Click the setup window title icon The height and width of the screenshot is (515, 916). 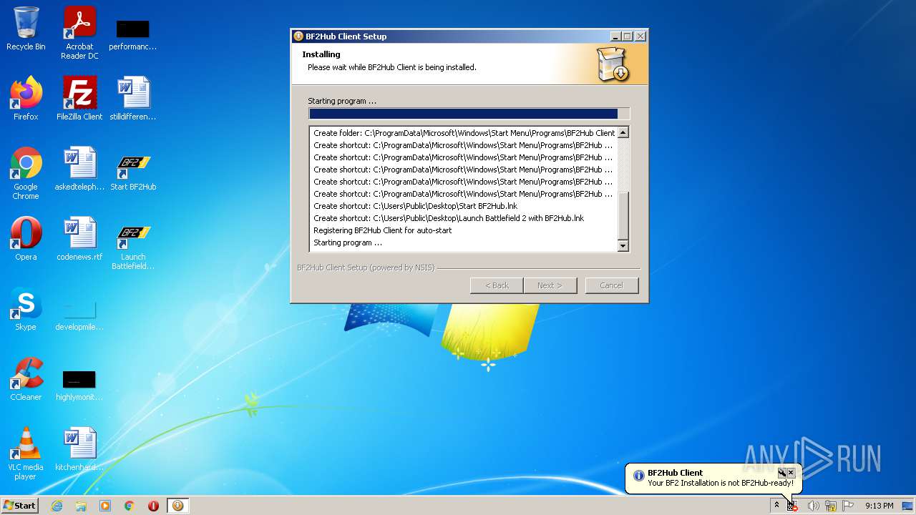pyautogui.click(x=299, y=36)
